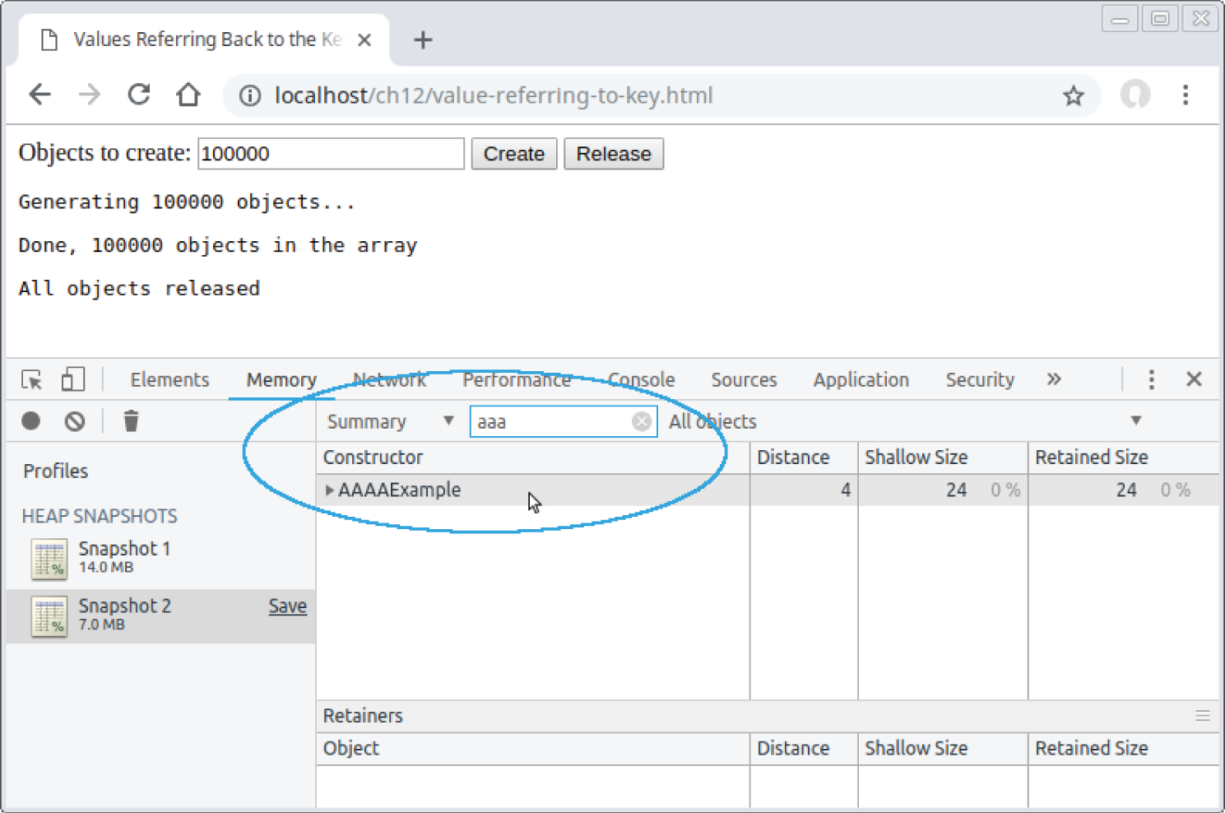The image size is (1225, 813).
Task: Open the All objects filter dropdown
Action: [x=1135, y=420]
